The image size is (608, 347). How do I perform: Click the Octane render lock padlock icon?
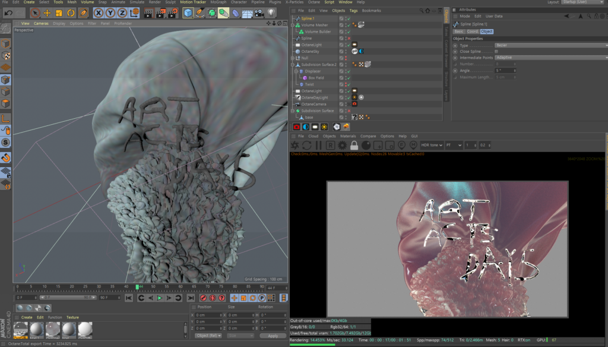354,145
